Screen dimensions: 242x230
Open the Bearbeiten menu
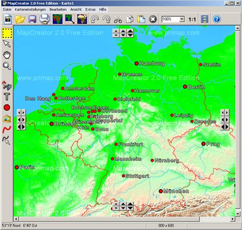[x=58, y=10]
